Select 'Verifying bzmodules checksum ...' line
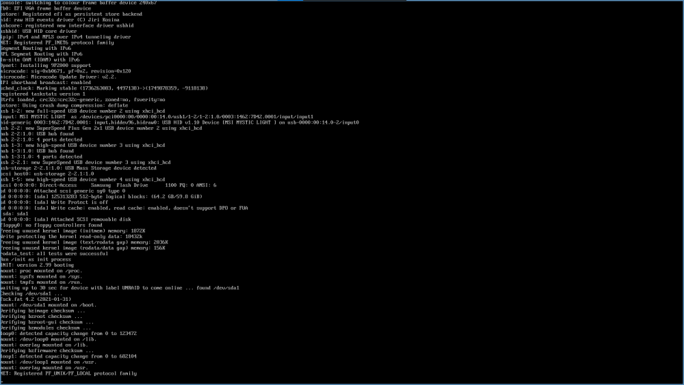 pos(46,328)
